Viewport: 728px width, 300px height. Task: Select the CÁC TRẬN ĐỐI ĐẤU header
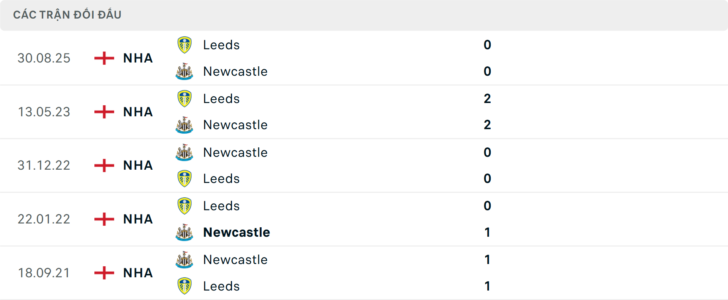pyautogui.click(x=67, y=14)
